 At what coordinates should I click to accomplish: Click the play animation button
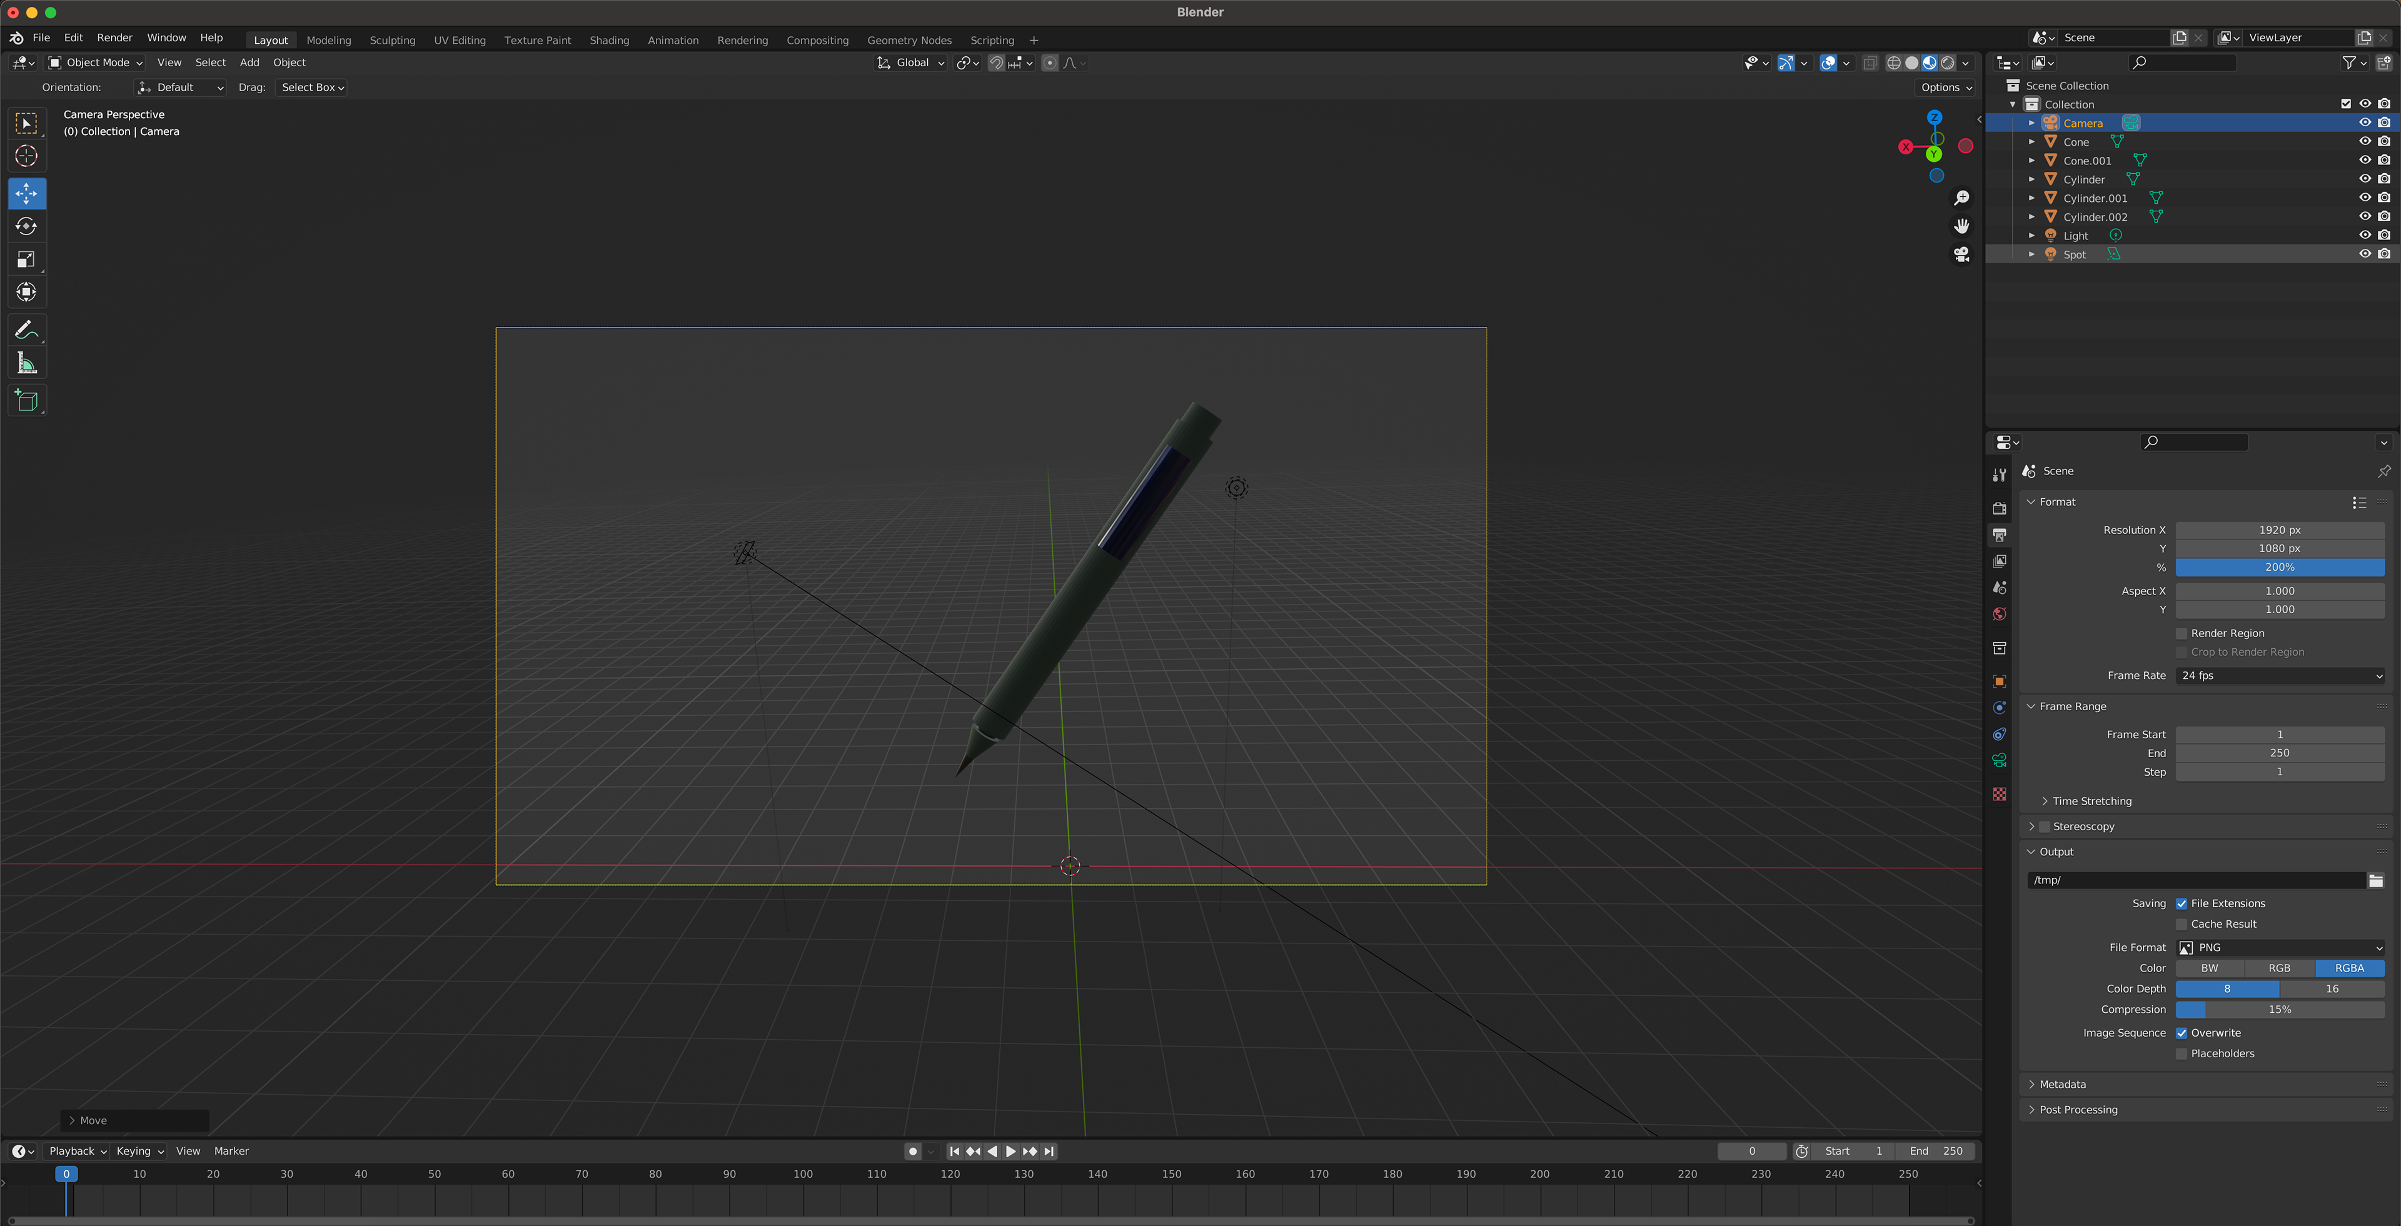tap(1010, 1152)
